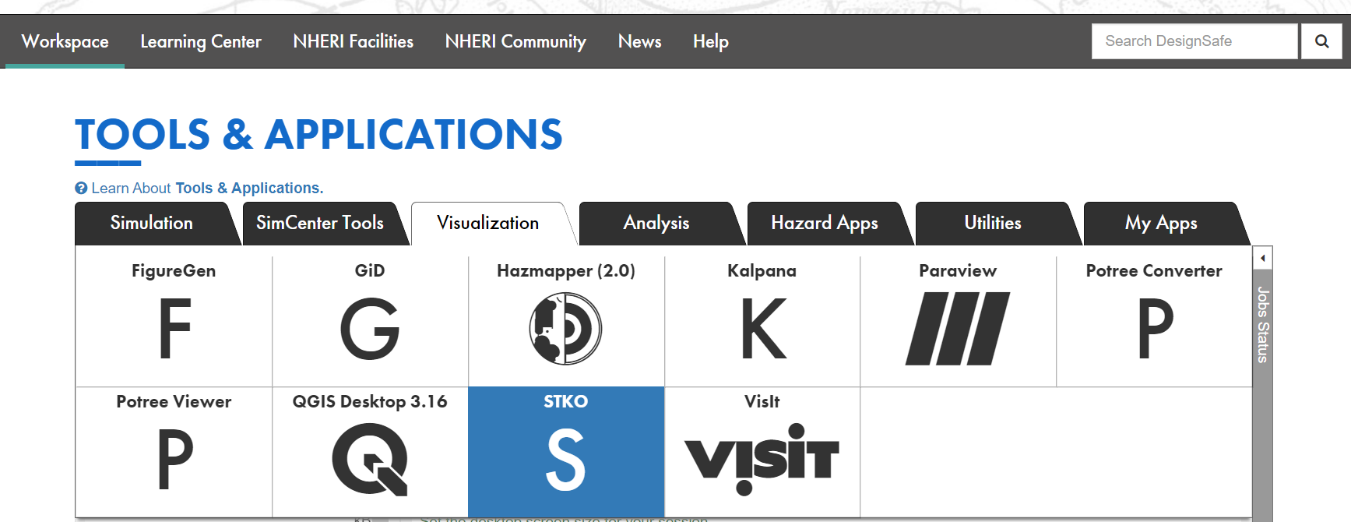This screenshot has width=1351, height=522.
Task: Choose the Potree Converter app icon
Action: click(x=1154, y=328)
